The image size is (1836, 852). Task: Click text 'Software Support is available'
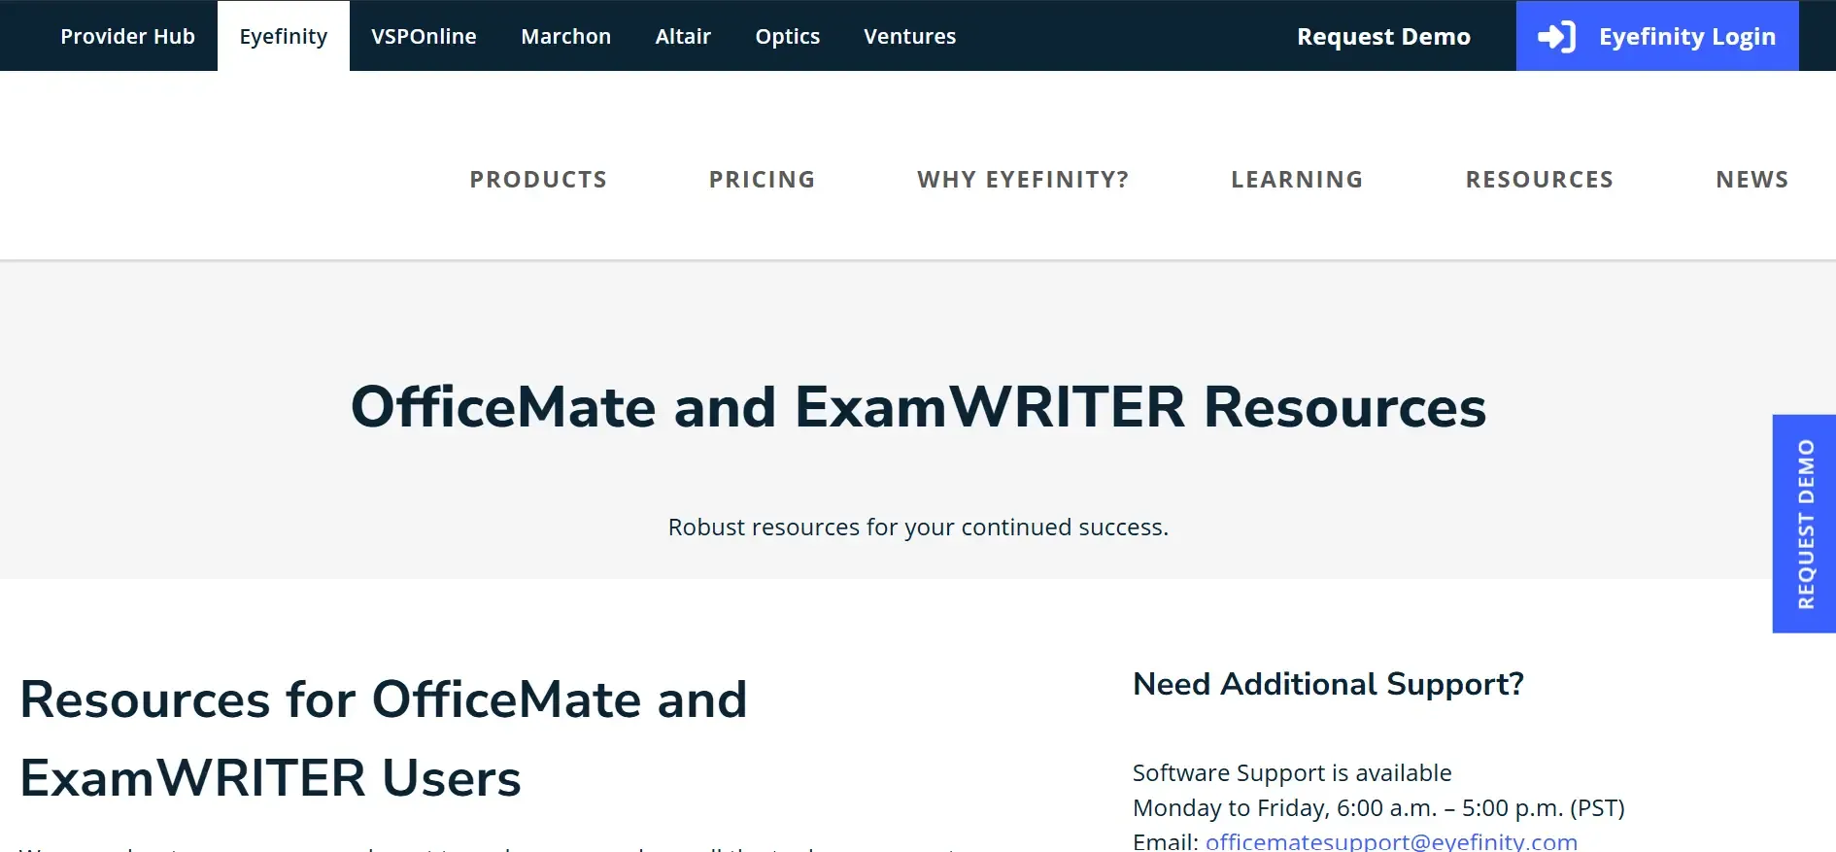point(1292,772)
